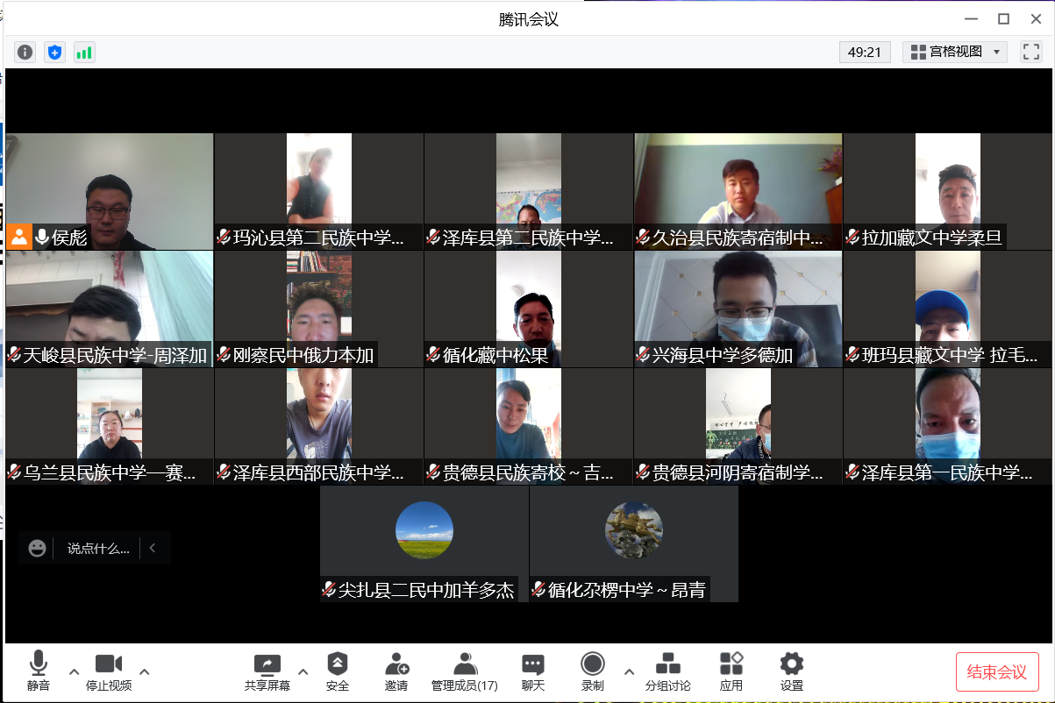The image size is (1055, 703).
Task: Open the grid view (宫格视图) dropdown
Action: (x=955, y=52)
